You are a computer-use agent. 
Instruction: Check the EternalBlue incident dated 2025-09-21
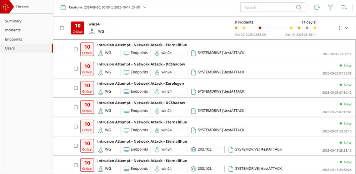coord(76,127)
